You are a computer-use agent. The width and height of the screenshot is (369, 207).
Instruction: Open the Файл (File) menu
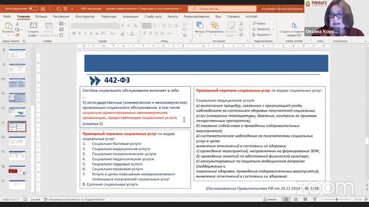[x=7, y=17]
